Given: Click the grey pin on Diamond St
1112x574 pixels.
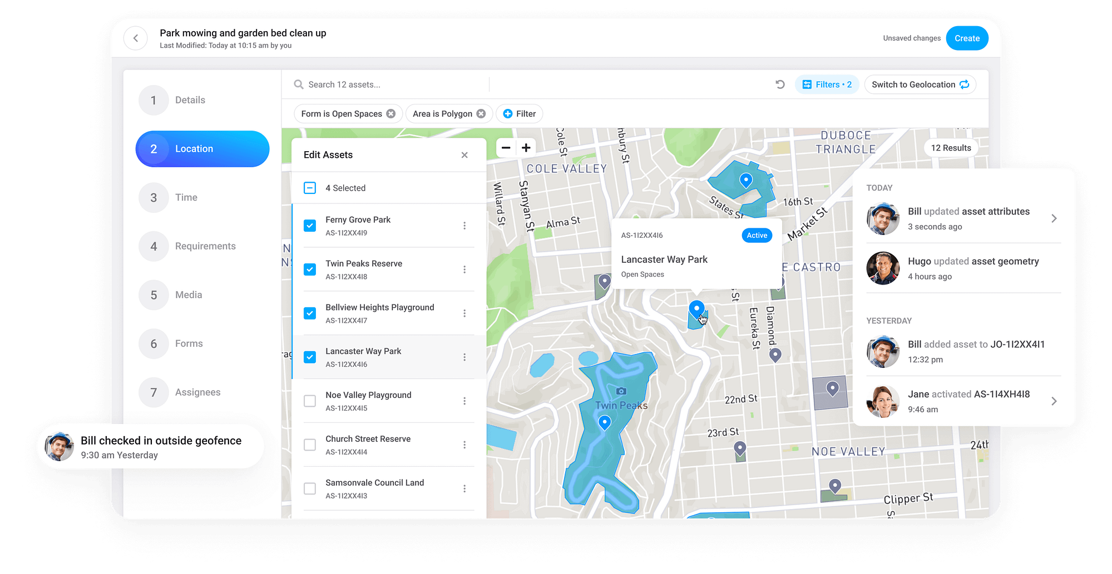Looking at the screenshot, I should tap(775, 355).
